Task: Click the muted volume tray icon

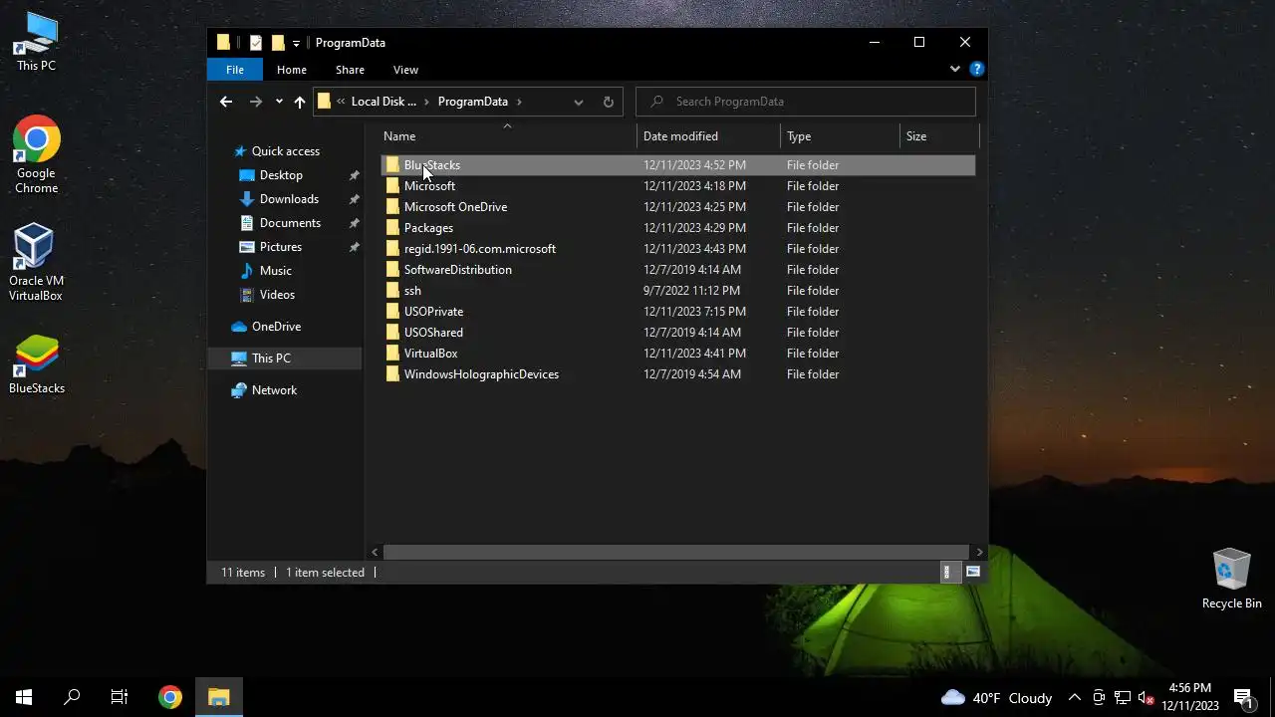Action: tap(1147, 697)
